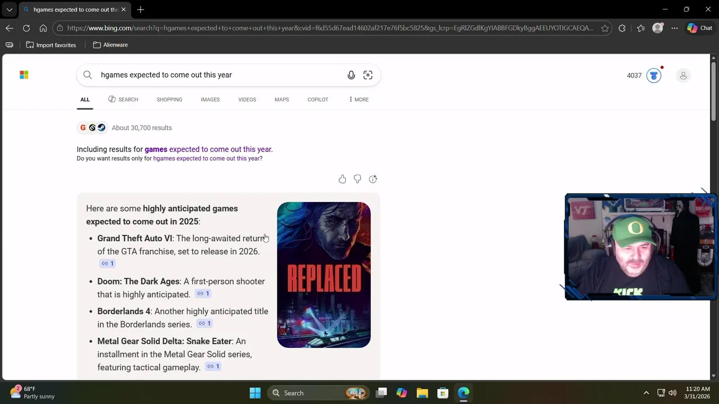Click the Microsoft logo on Bing
This screenshot has height=404, width=719.
click(24, 75)
